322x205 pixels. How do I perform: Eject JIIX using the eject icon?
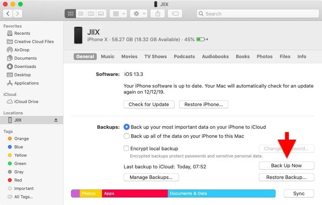(56, 120)
